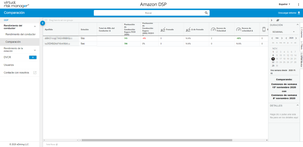Click the Virtual Risk Manager logo

17,4
